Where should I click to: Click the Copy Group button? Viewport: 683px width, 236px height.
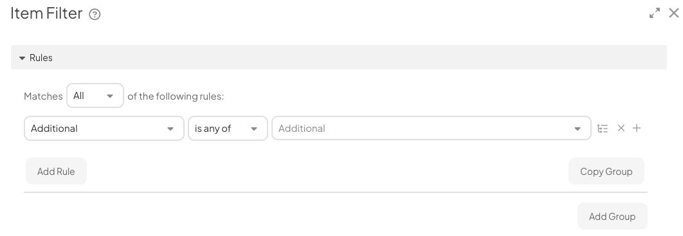pos(606,171)
